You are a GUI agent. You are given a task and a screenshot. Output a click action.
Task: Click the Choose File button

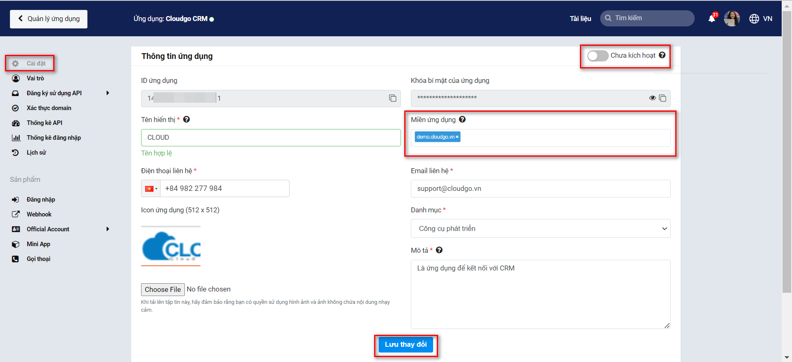pos(163,289)
